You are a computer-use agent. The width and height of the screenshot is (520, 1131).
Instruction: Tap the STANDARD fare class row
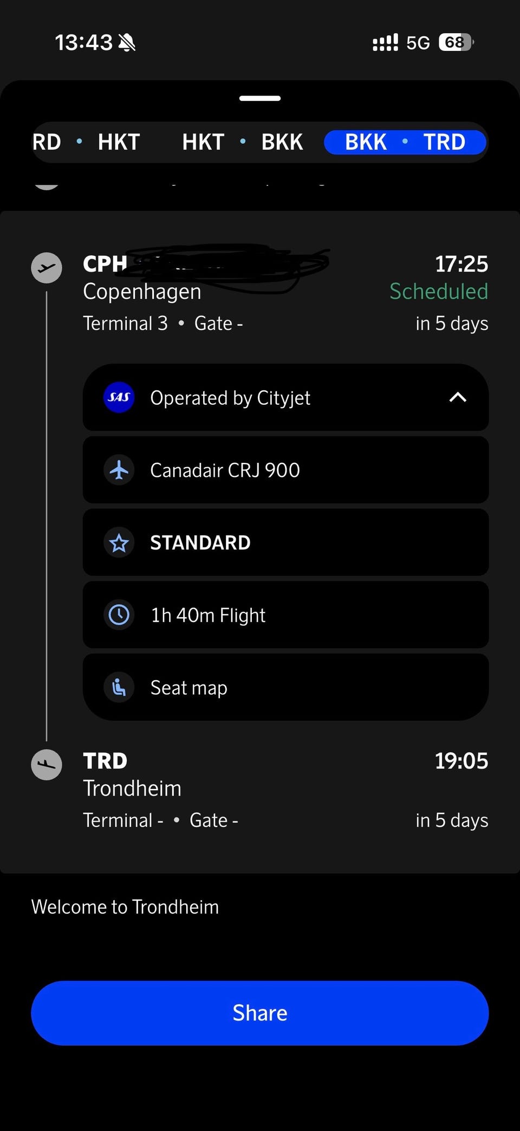click(285, 542)
